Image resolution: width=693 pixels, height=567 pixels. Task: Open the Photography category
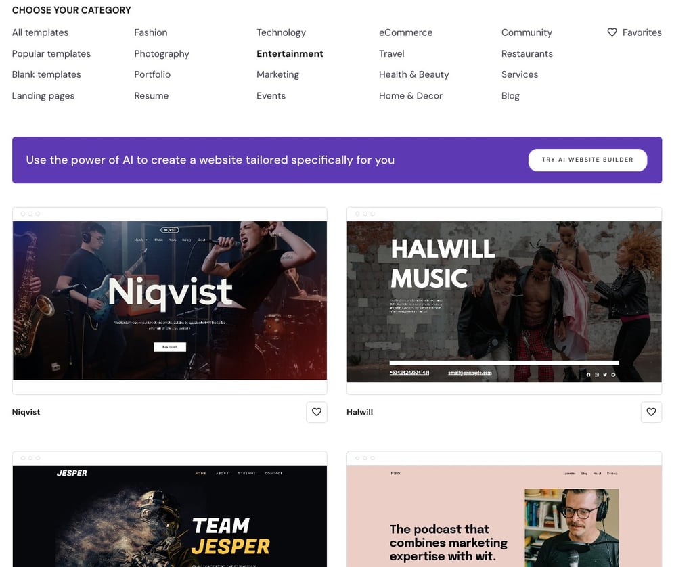click(162, 53)
